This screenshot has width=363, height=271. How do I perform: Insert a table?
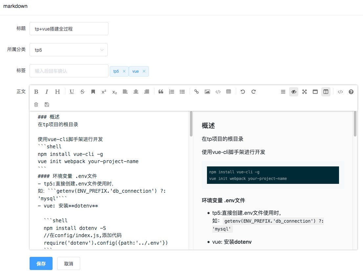tap(229, 92)
